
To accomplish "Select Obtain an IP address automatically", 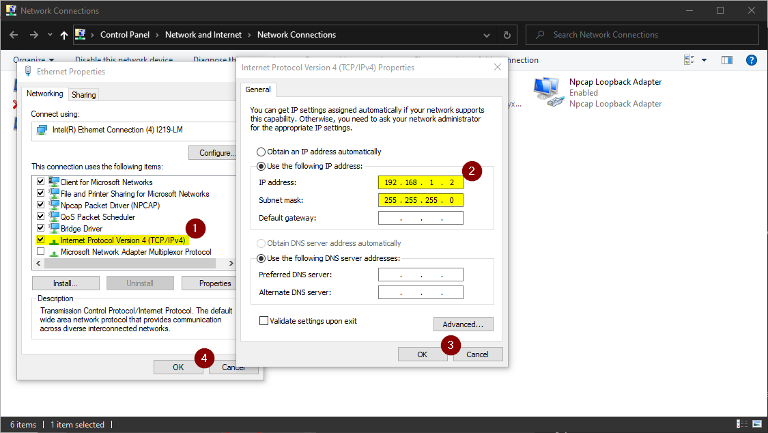I will pos(261,152).
